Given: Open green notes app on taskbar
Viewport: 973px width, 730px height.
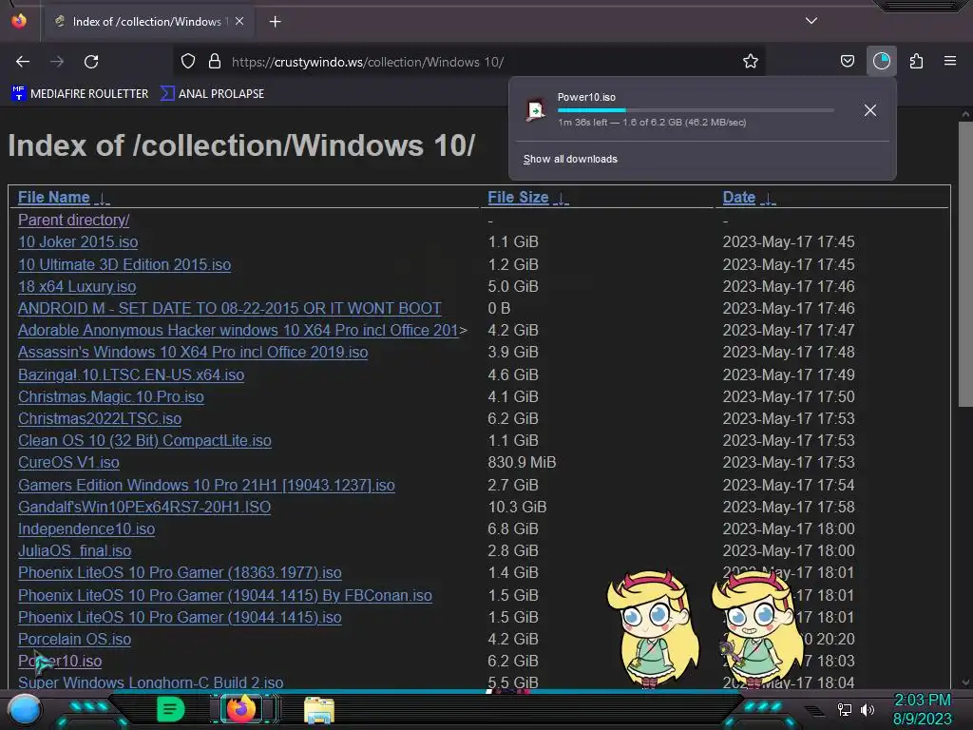Looking at the screenshot, I should pyautogui.click(x=170, y=709).
